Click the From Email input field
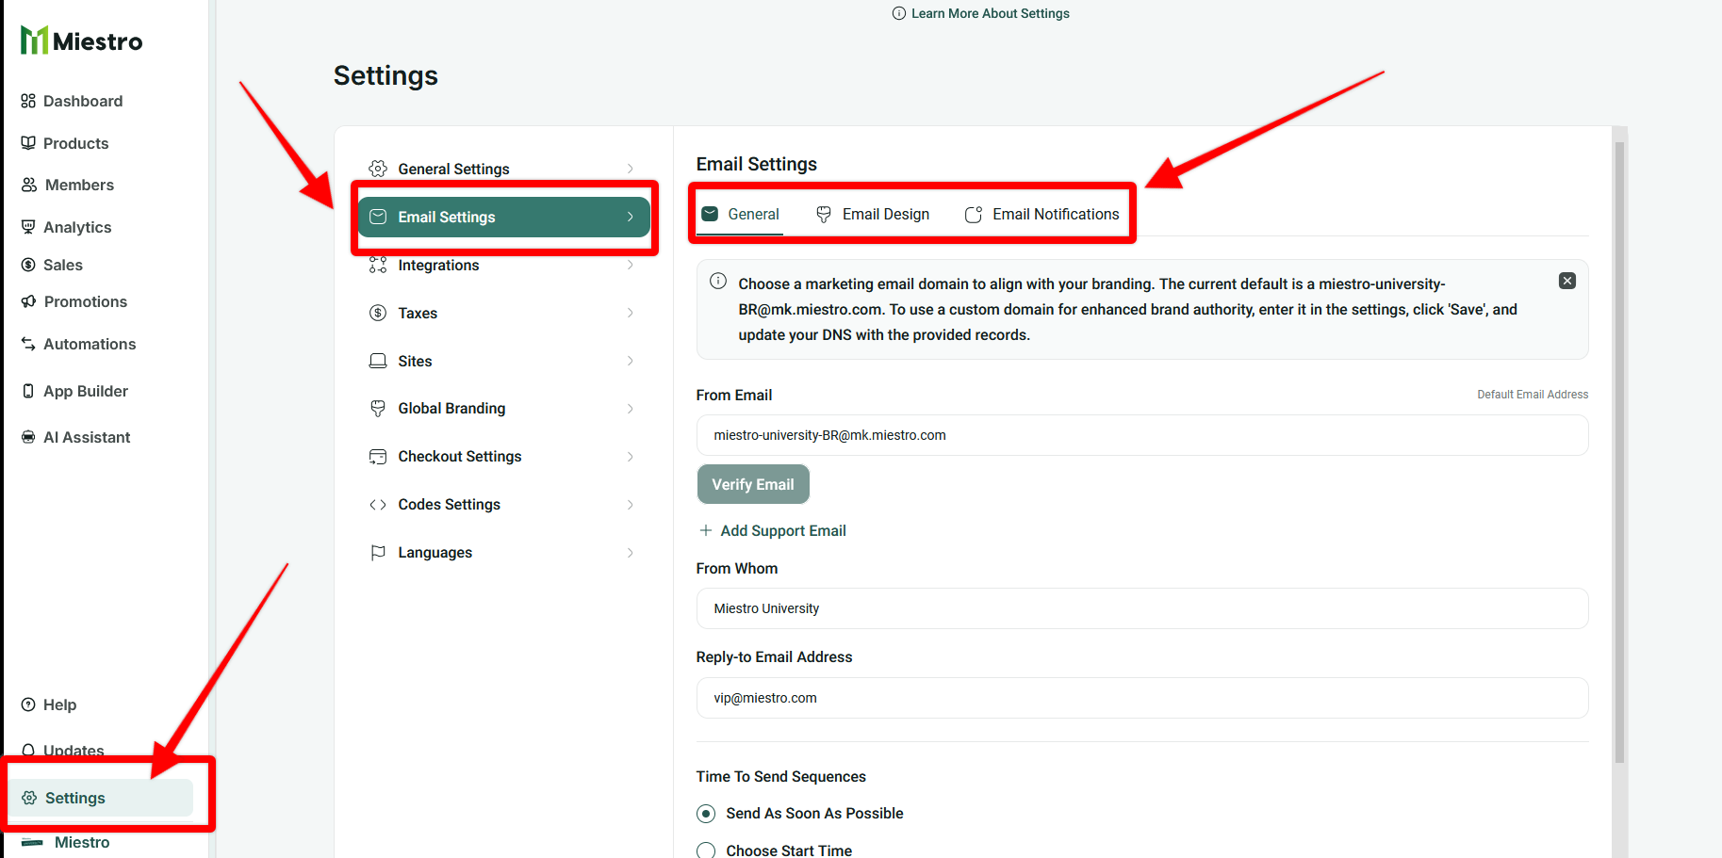This screenshot has height=858, width=1722. coord(1142,435)
